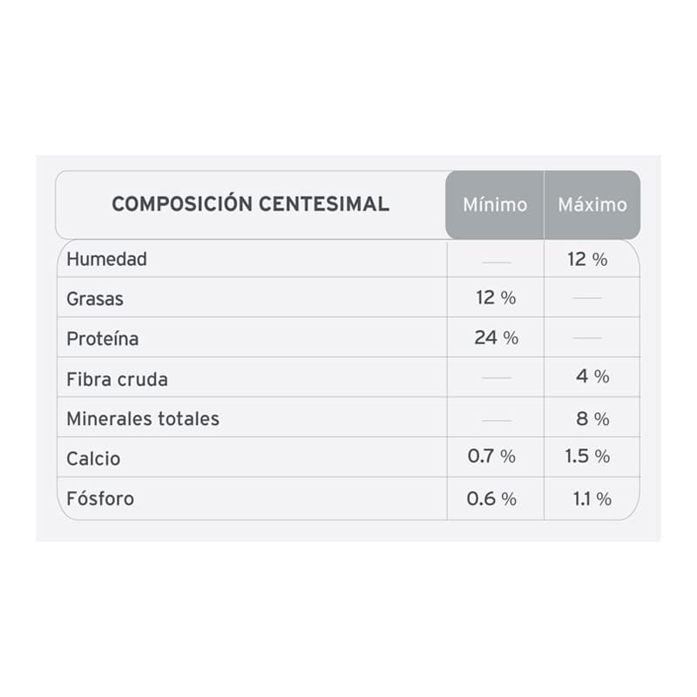Click the Calcio maximum value 1.5 %
This screenshot has height=697, width=697.
(x=588, y=456)
